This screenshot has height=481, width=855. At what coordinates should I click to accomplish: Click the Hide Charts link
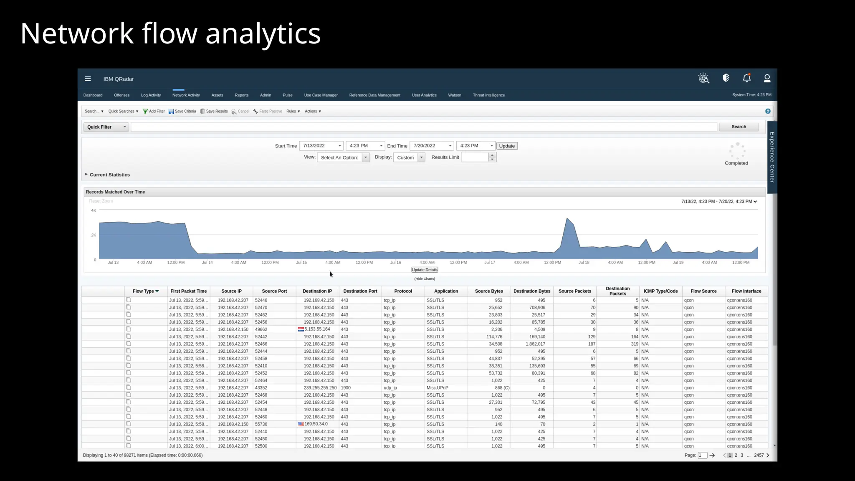click(425, 279)
